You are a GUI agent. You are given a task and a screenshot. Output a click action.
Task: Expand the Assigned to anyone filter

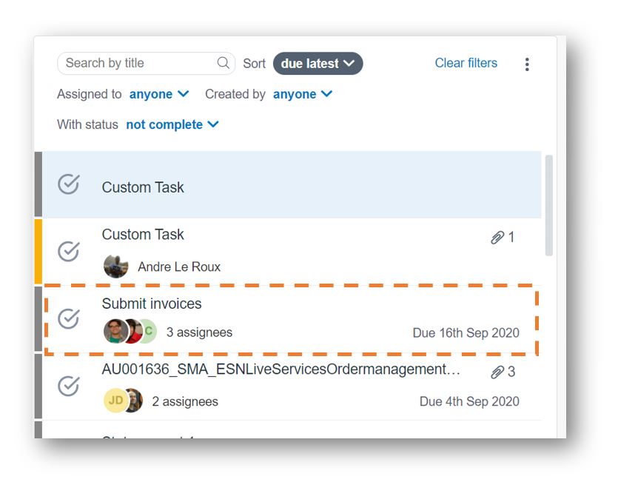(x=159, y=94)
